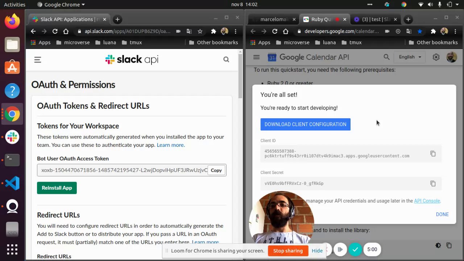Click the slack api logo
Image resolution: width=464 pixels, height=261 pixels.
pos(132,59)
